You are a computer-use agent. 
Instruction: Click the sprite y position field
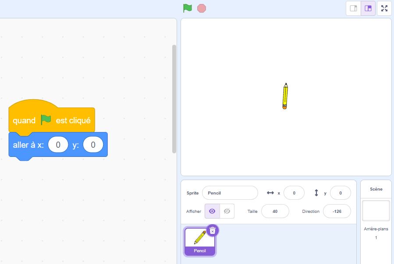340,193
